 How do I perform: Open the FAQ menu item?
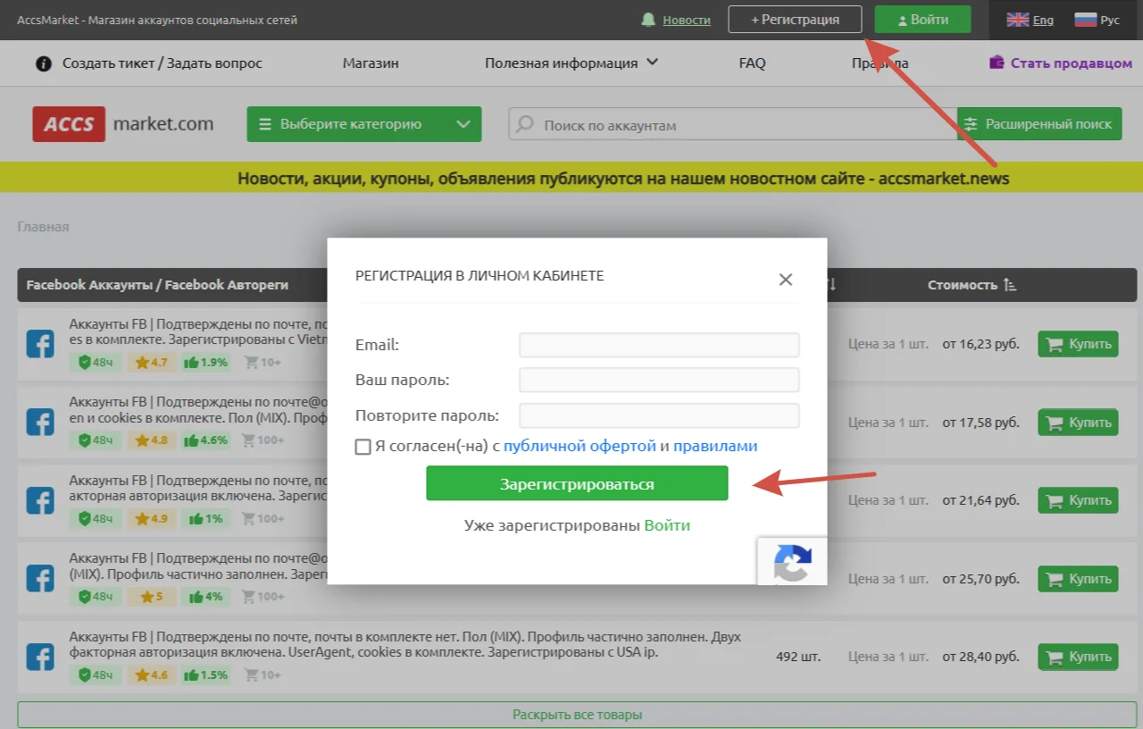pyautogui.click(x=752, y=63)
